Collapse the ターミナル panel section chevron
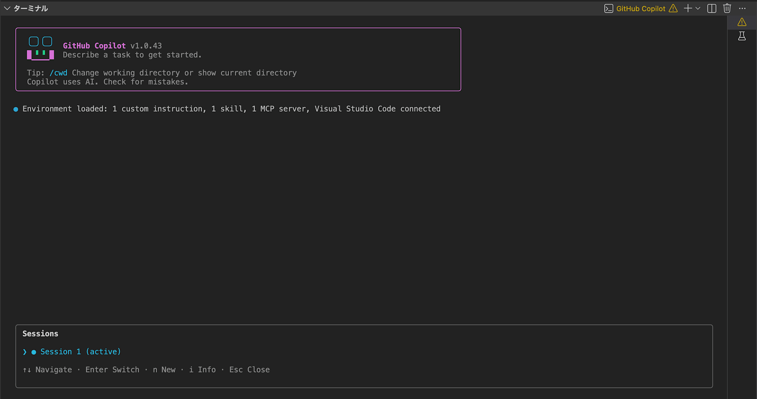 point(7,8)
